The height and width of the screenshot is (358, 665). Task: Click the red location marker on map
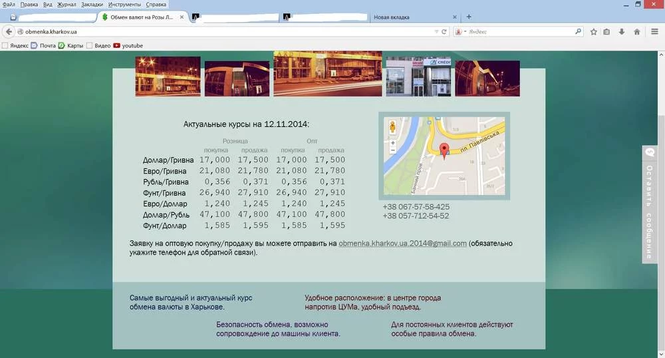(445, 149)
